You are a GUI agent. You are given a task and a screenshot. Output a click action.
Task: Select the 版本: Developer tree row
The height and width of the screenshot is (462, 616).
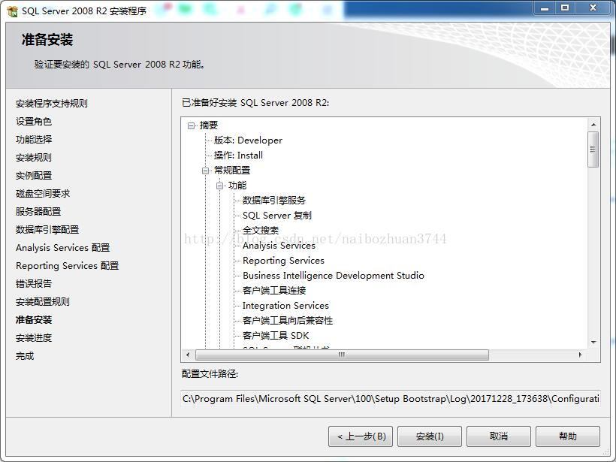point(249,140)
